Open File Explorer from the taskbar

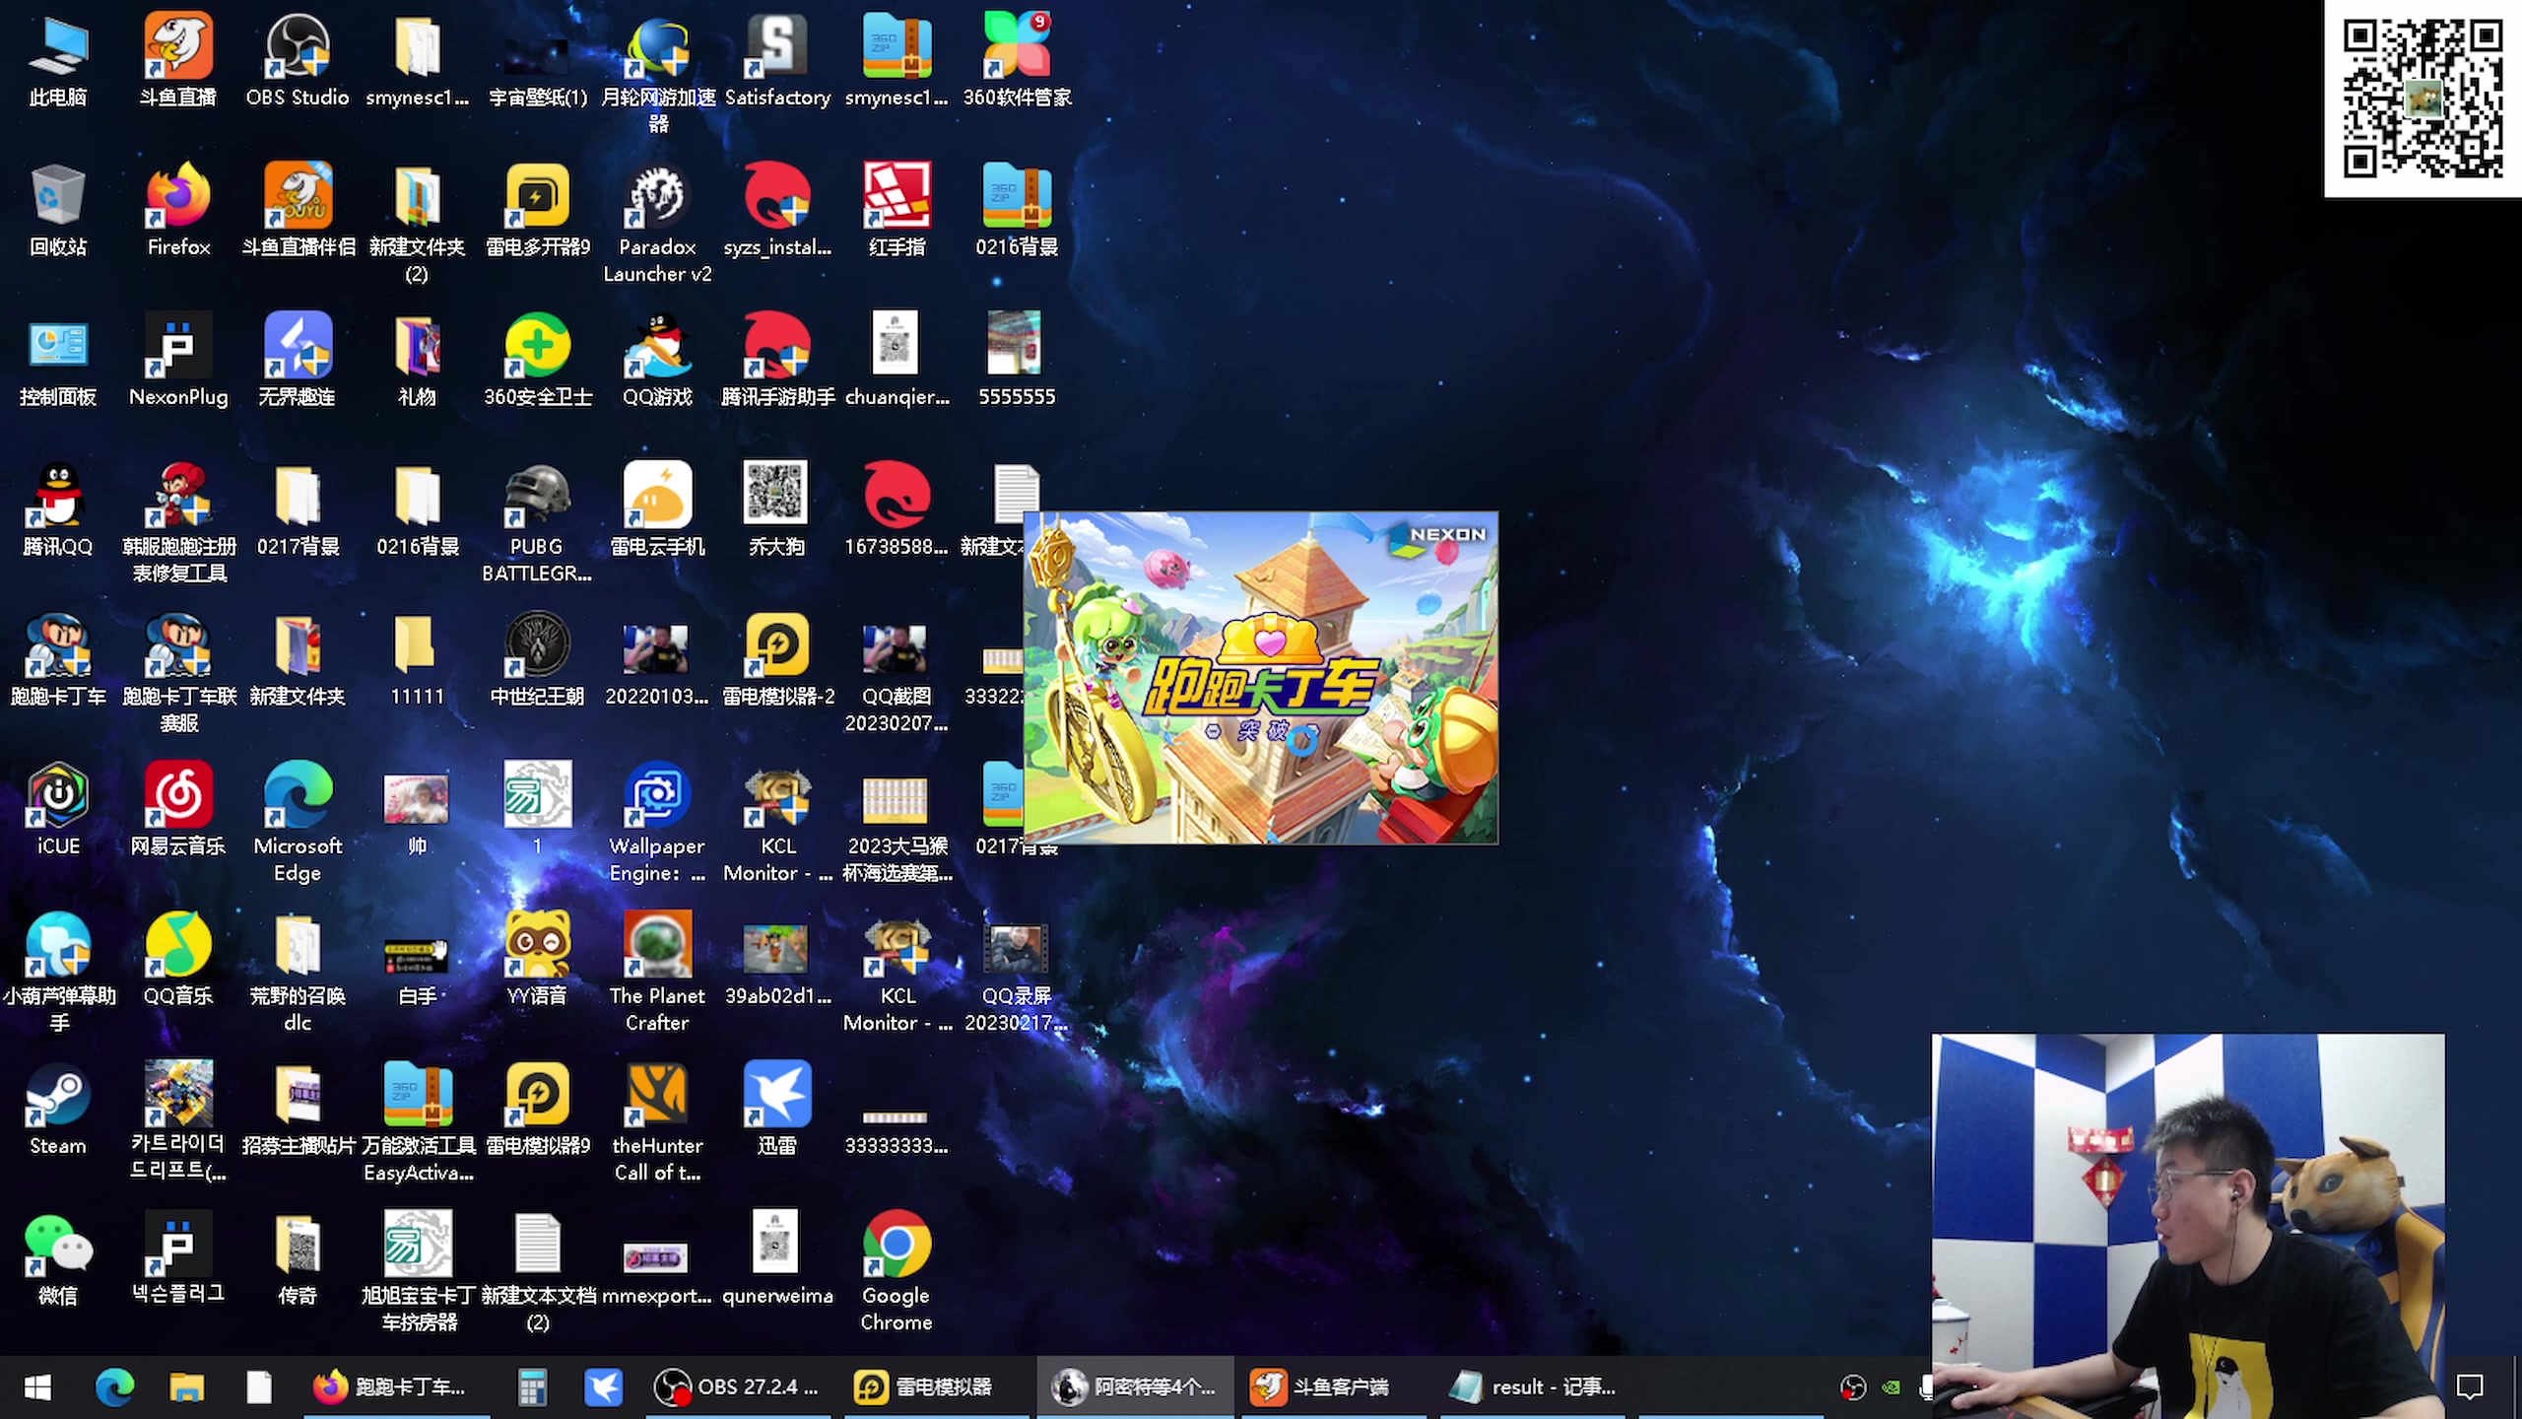coord(186,1387)
